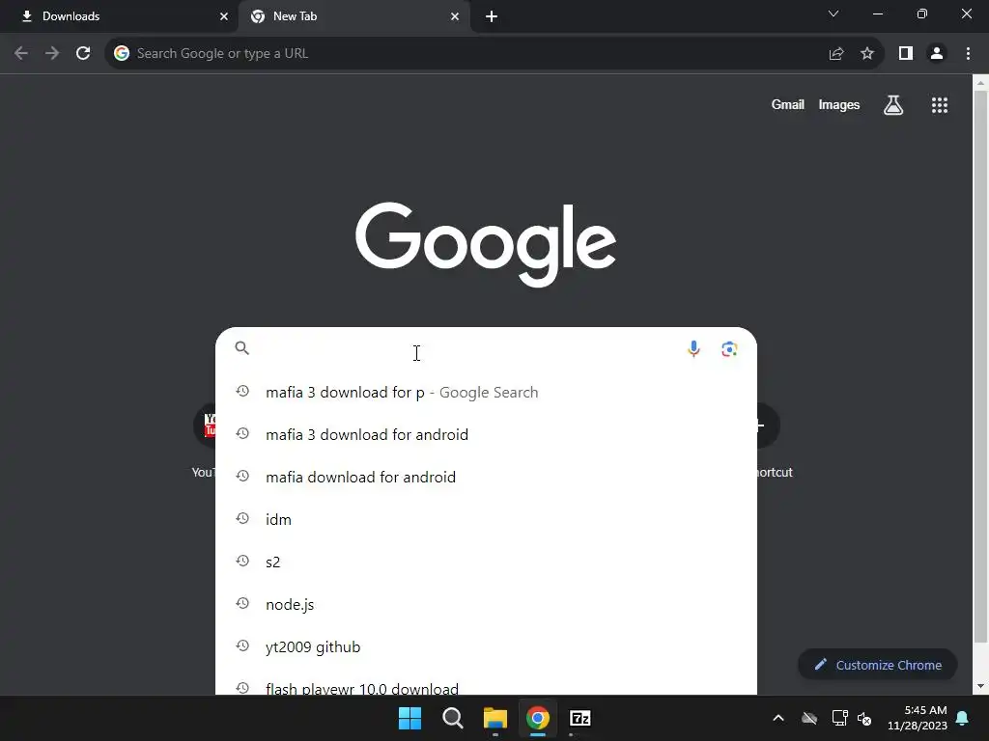The width and height of the screenshot is (989, 741).
Task: Open the tab search chevron
Action: click(834, 14)
